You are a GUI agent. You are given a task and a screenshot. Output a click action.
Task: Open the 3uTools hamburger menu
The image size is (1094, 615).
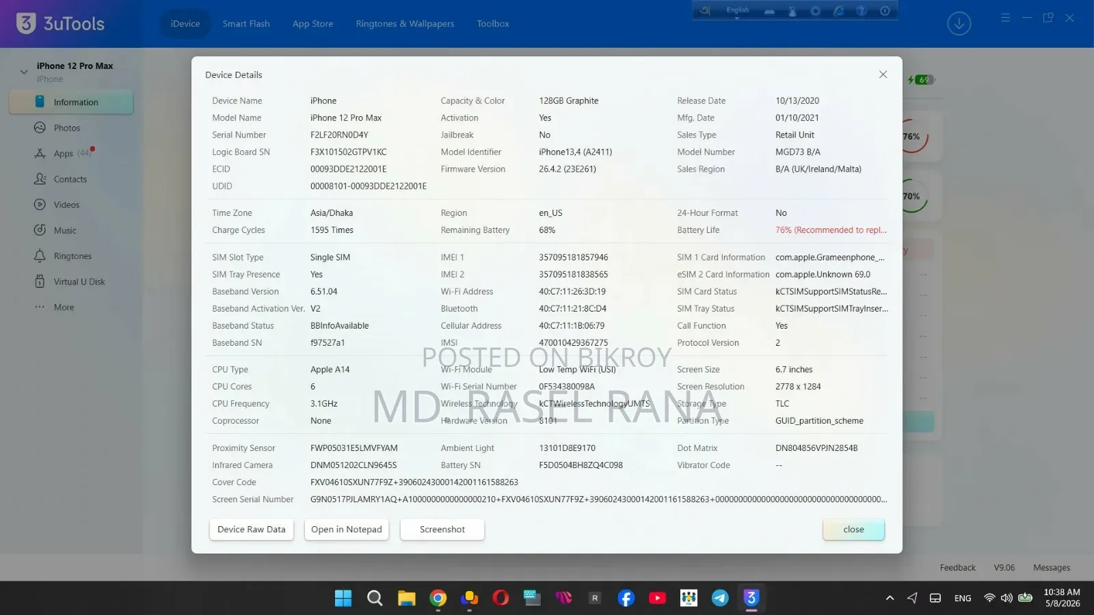(1005, 18)
